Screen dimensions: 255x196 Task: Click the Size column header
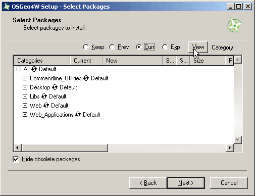(208, 61)
